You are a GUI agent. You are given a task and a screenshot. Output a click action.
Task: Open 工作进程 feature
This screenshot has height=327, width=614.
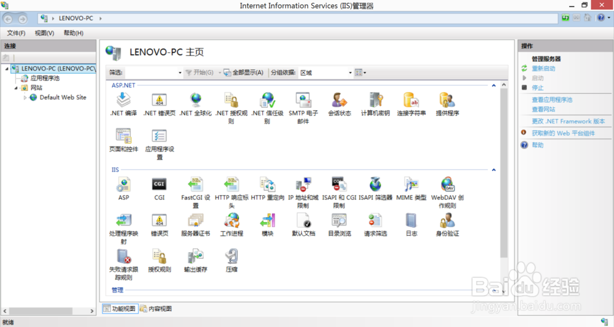[x=231, y=225]
